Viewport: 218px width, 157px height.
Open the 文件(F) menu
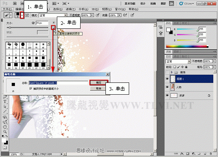coord(8,9)
